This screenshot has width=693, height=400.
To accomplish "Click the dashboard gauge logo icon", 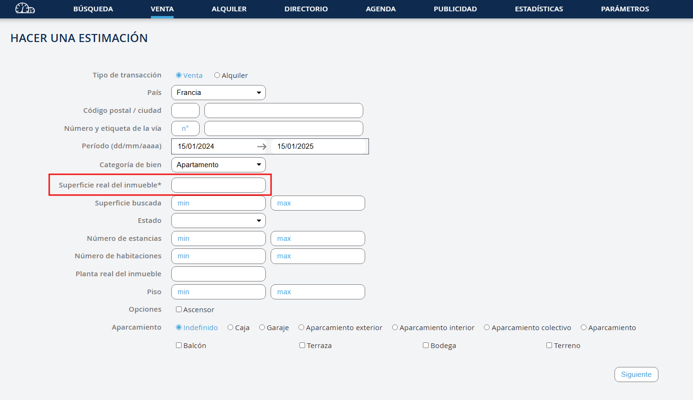I will tap(25, 9).
